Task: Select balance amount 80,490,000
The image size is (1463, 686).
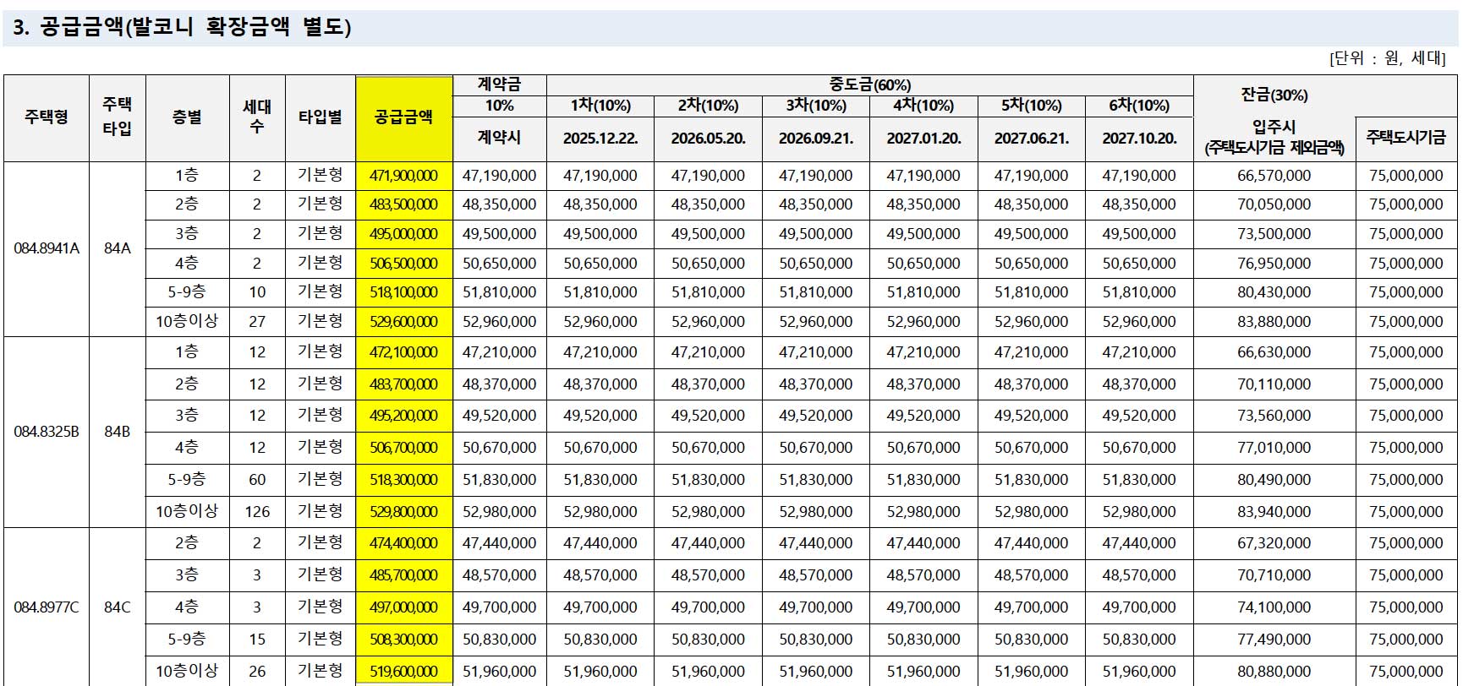Action: [x=1274, y=480]
